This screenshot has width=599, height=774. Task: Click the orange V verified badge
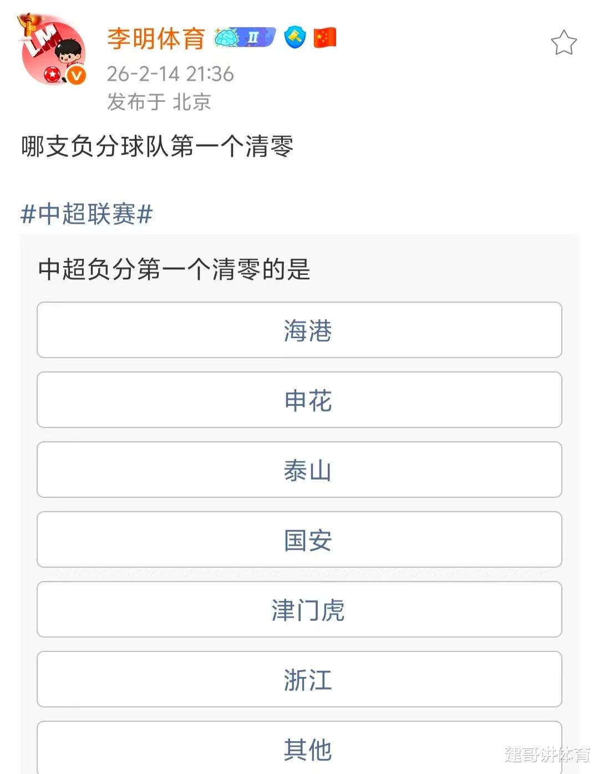[x=77, y=75]
